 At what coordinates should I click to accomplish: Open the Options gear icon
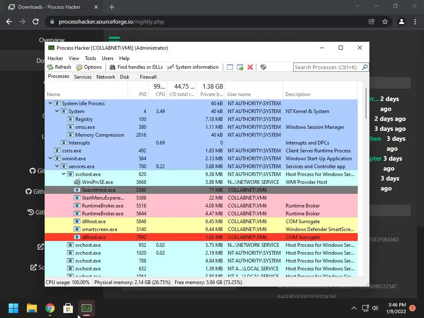[x=79, y=67]
